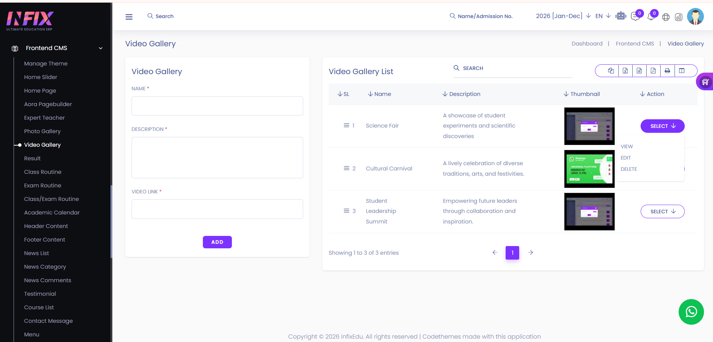Open Cultural Carnival green thumbnail
The width and height of the screenshot is (713, 342).
(589, 169)
